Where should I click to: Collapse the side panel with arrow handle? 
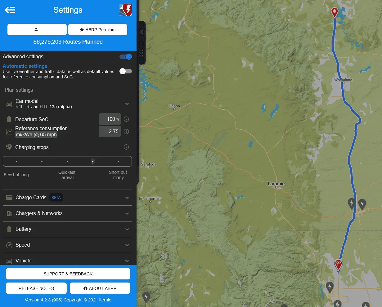tap(142, 32)
